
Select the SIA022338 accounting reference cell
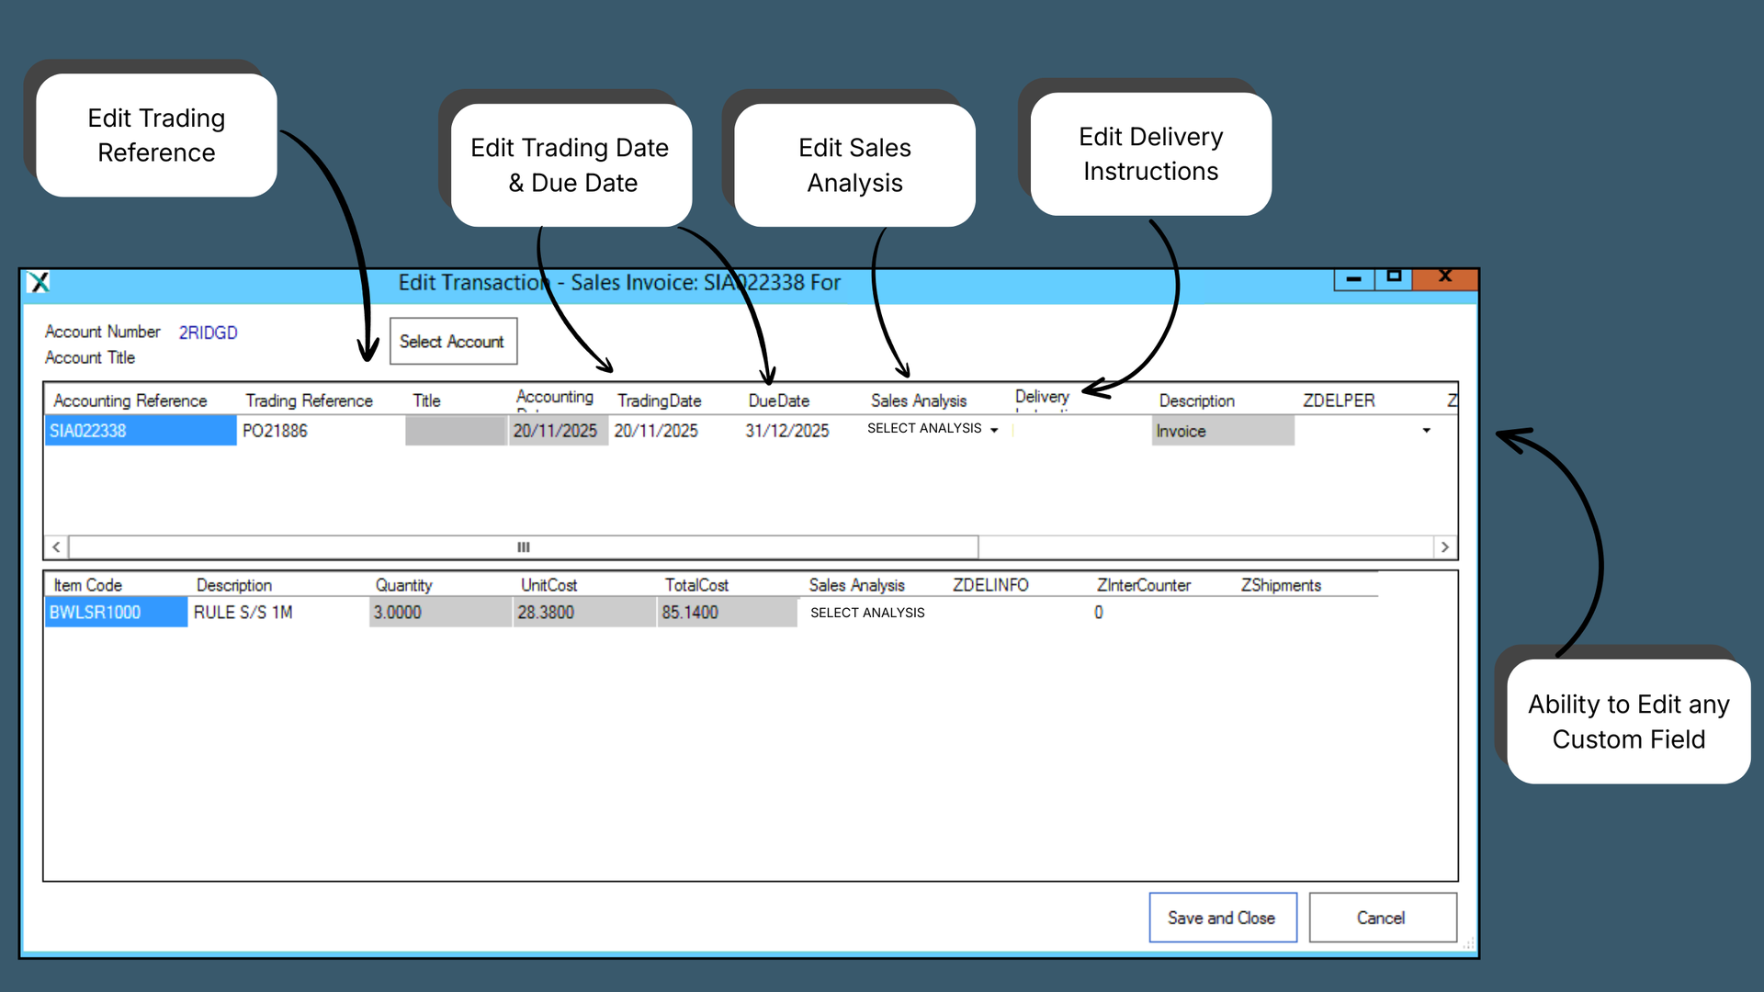[140, 431]
